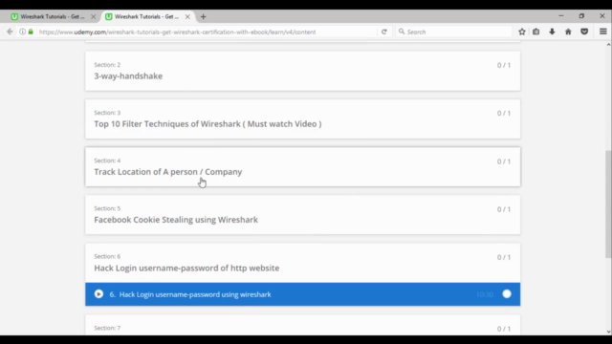Open the hamburger browser menu
The image size is (612, 344).
click(x=603, y=32)
